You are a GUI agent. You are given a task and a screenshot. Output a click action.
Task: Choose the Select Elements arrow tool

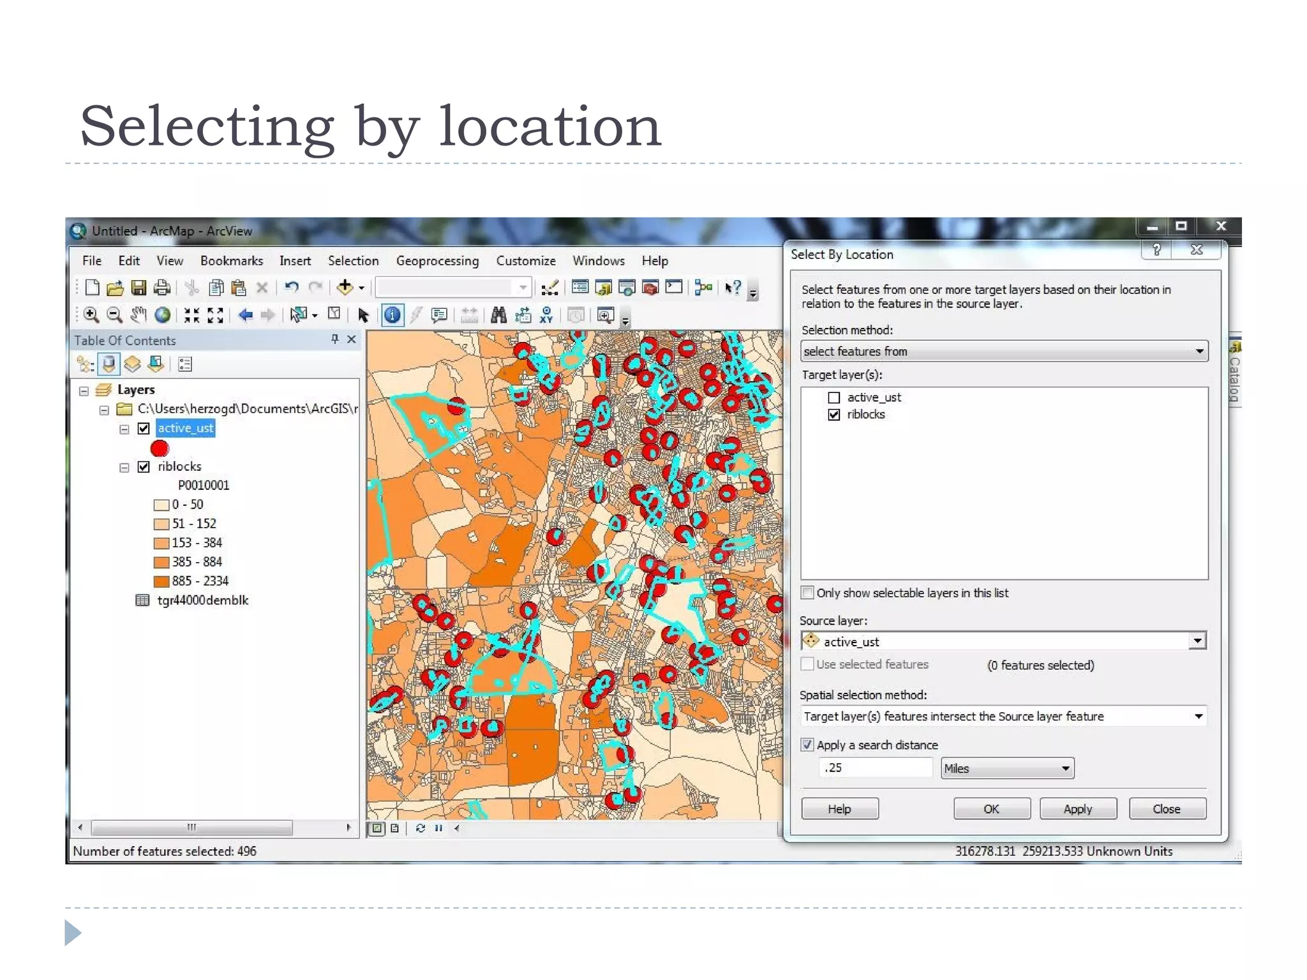click(x=363, y=315)
